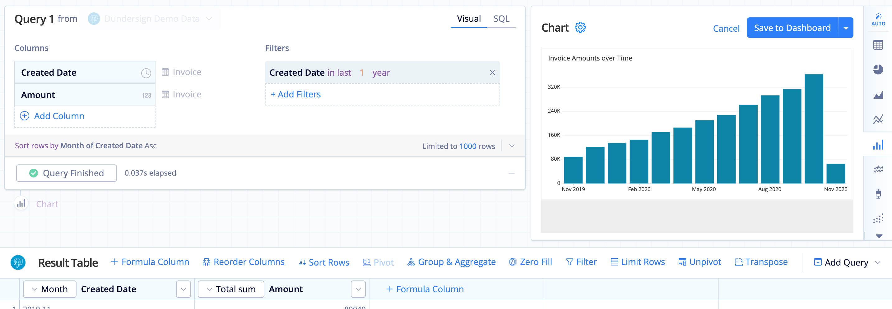Click Formula Column in table header
The height and width of the screenshot is (309, 892).
[x=425, y=289]
